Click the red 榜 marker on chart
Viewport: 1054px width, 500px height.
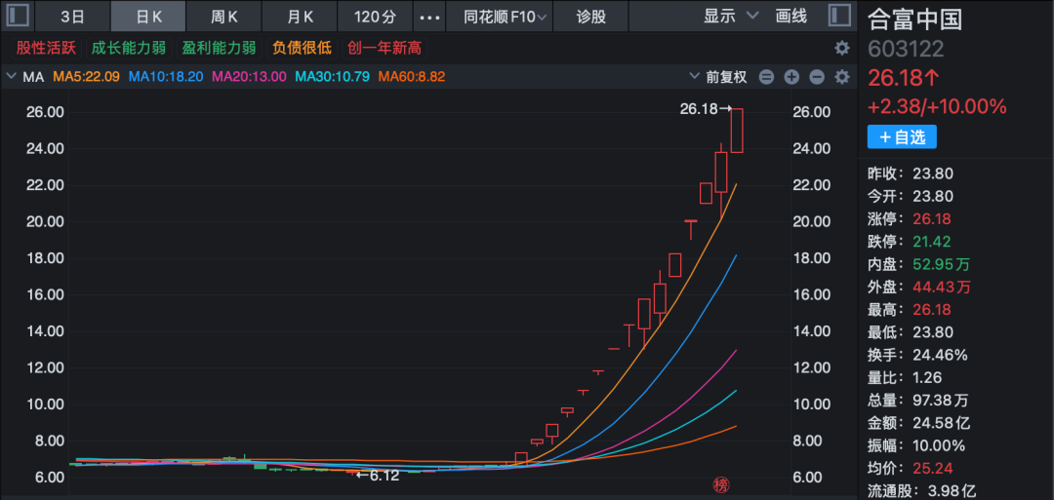tap(721, 484)
